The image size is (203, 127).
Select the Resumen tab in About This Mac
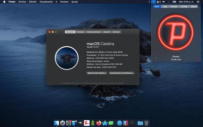click(70, 32)
